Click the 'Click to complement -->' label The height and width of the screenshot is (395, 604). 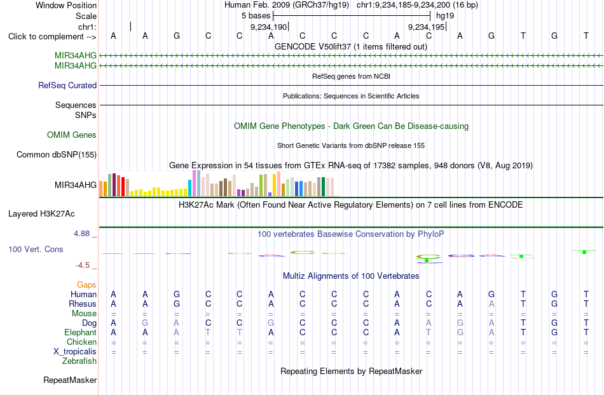tap(52, 37)
